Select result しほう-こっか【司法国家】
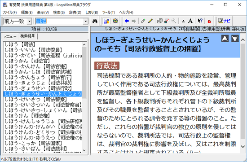The height and width of the screenshot is (162, 247). coord(43,143)
